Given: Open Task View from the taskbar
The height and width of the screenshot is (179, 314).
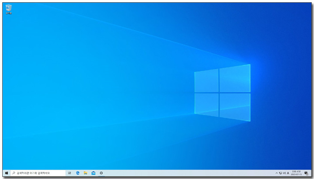Looking at the screenshot, I should [x=70, y=173].
